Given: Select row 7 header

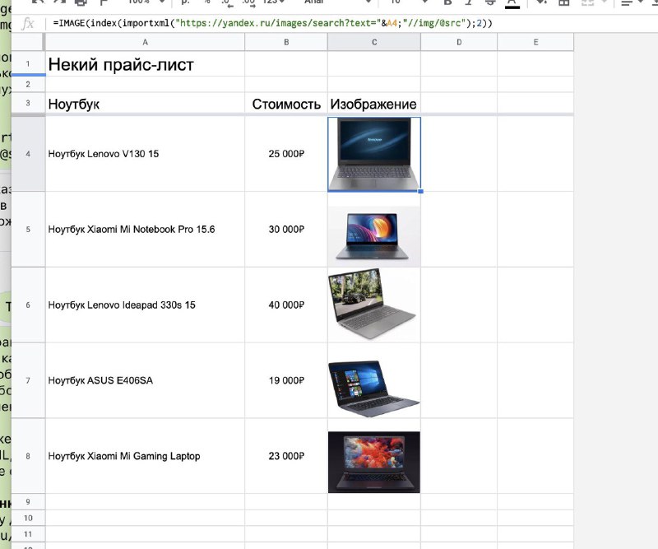Looking at the screenshot, I should [x=28, y=380].
